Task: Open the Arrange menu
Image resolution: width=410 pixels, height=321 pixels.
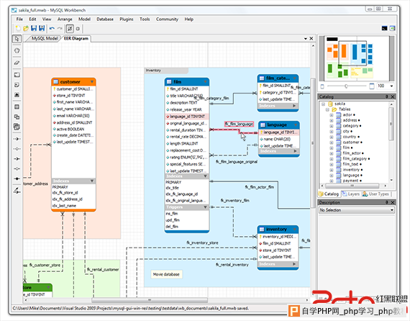Action: tap(65, 19)
